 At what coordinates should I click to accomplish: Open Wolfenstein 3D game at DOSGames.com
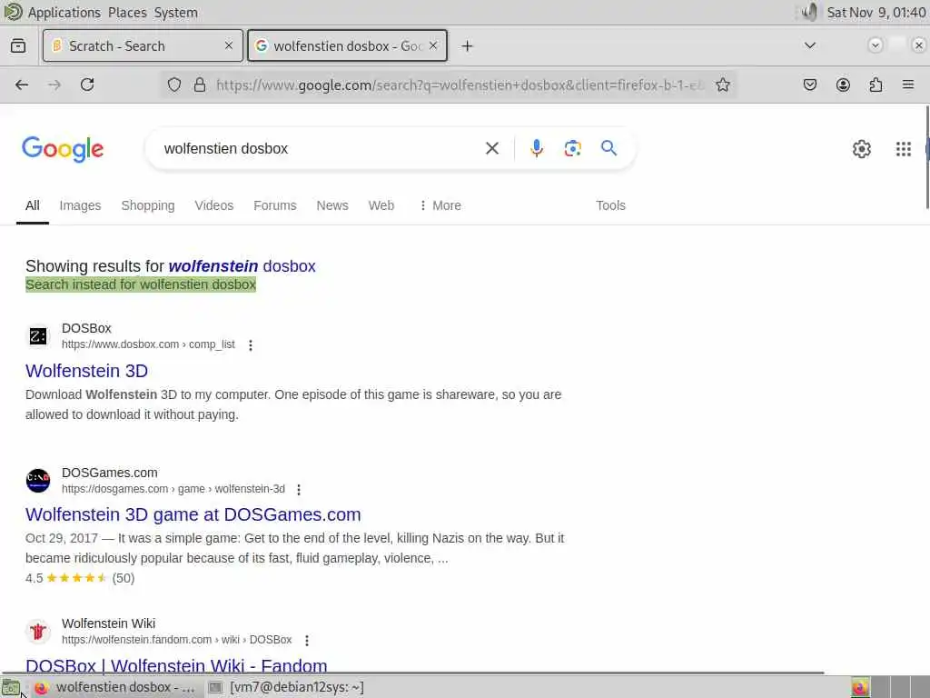coord(193,514)
